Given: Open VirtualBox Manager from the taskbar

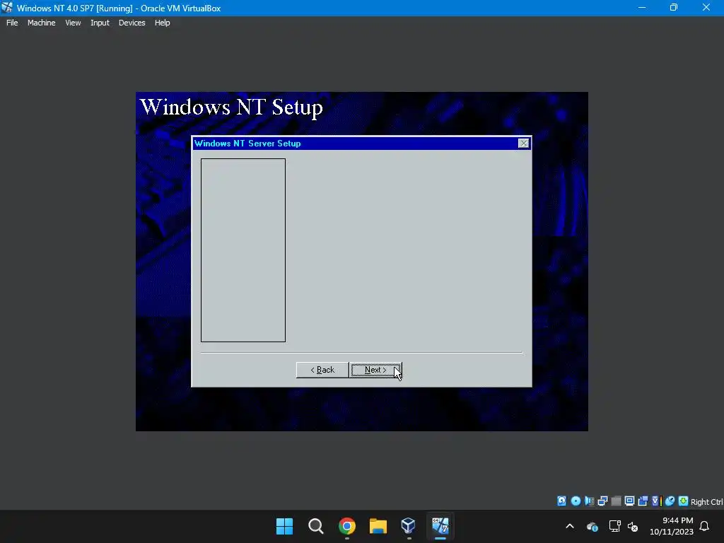Looking at the screenshot, I should (x=409, y=526).
